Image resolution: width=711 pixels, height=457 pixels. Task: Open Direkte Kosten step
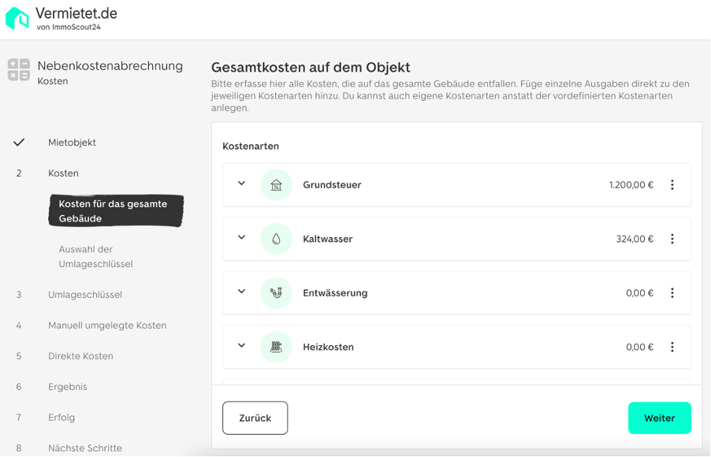(80, 356)
